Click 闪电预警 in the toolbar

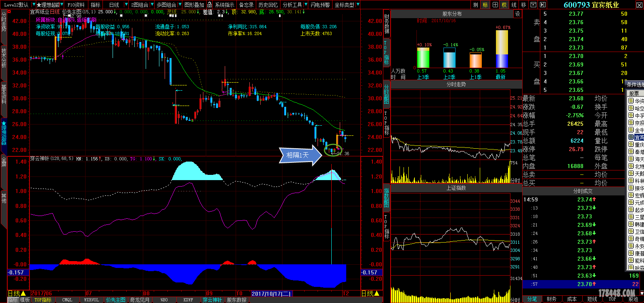click(x=320, y=5)
